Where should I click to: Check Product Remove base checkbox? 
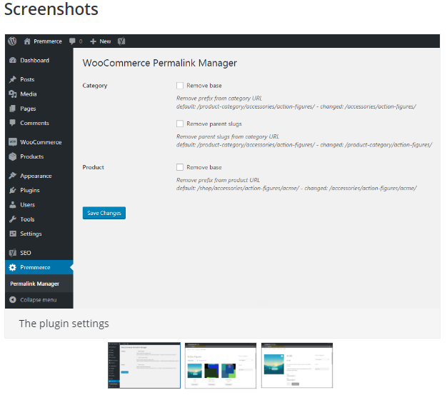tap(180, 167)
